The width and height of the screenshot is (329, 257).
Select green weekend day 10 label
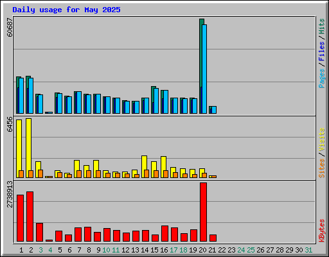[106, 250]
